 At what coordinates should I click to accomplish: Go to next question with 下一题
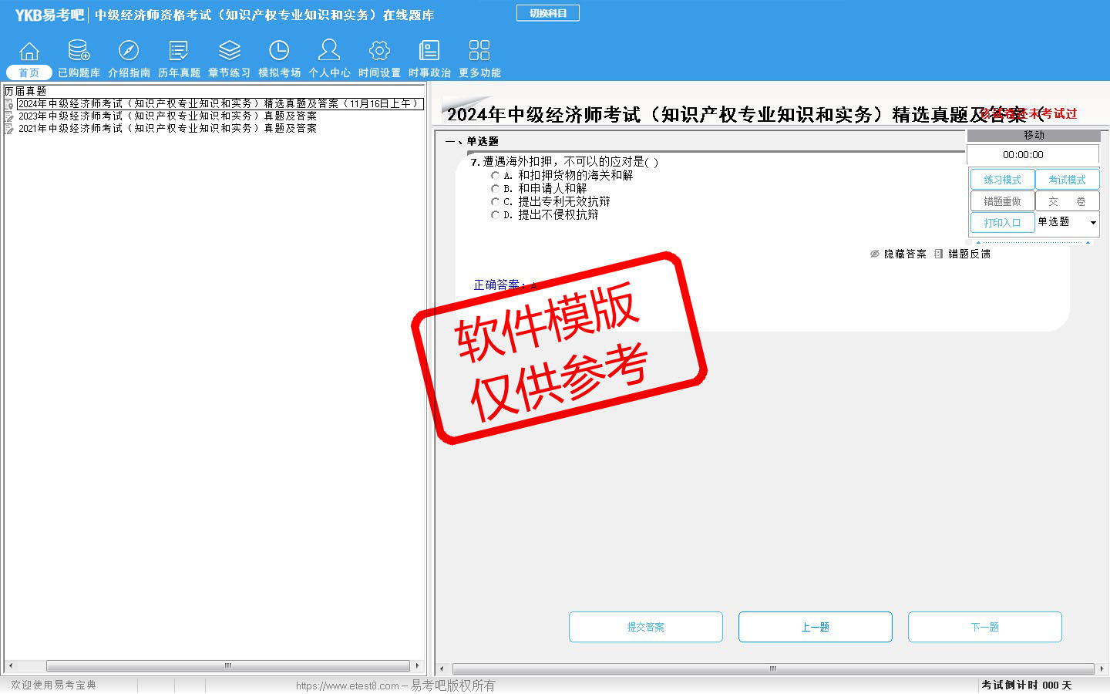(x=984, y=627)
